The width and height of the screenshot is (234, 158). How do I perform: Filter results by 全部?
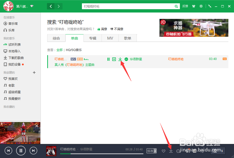pos(59,50)
